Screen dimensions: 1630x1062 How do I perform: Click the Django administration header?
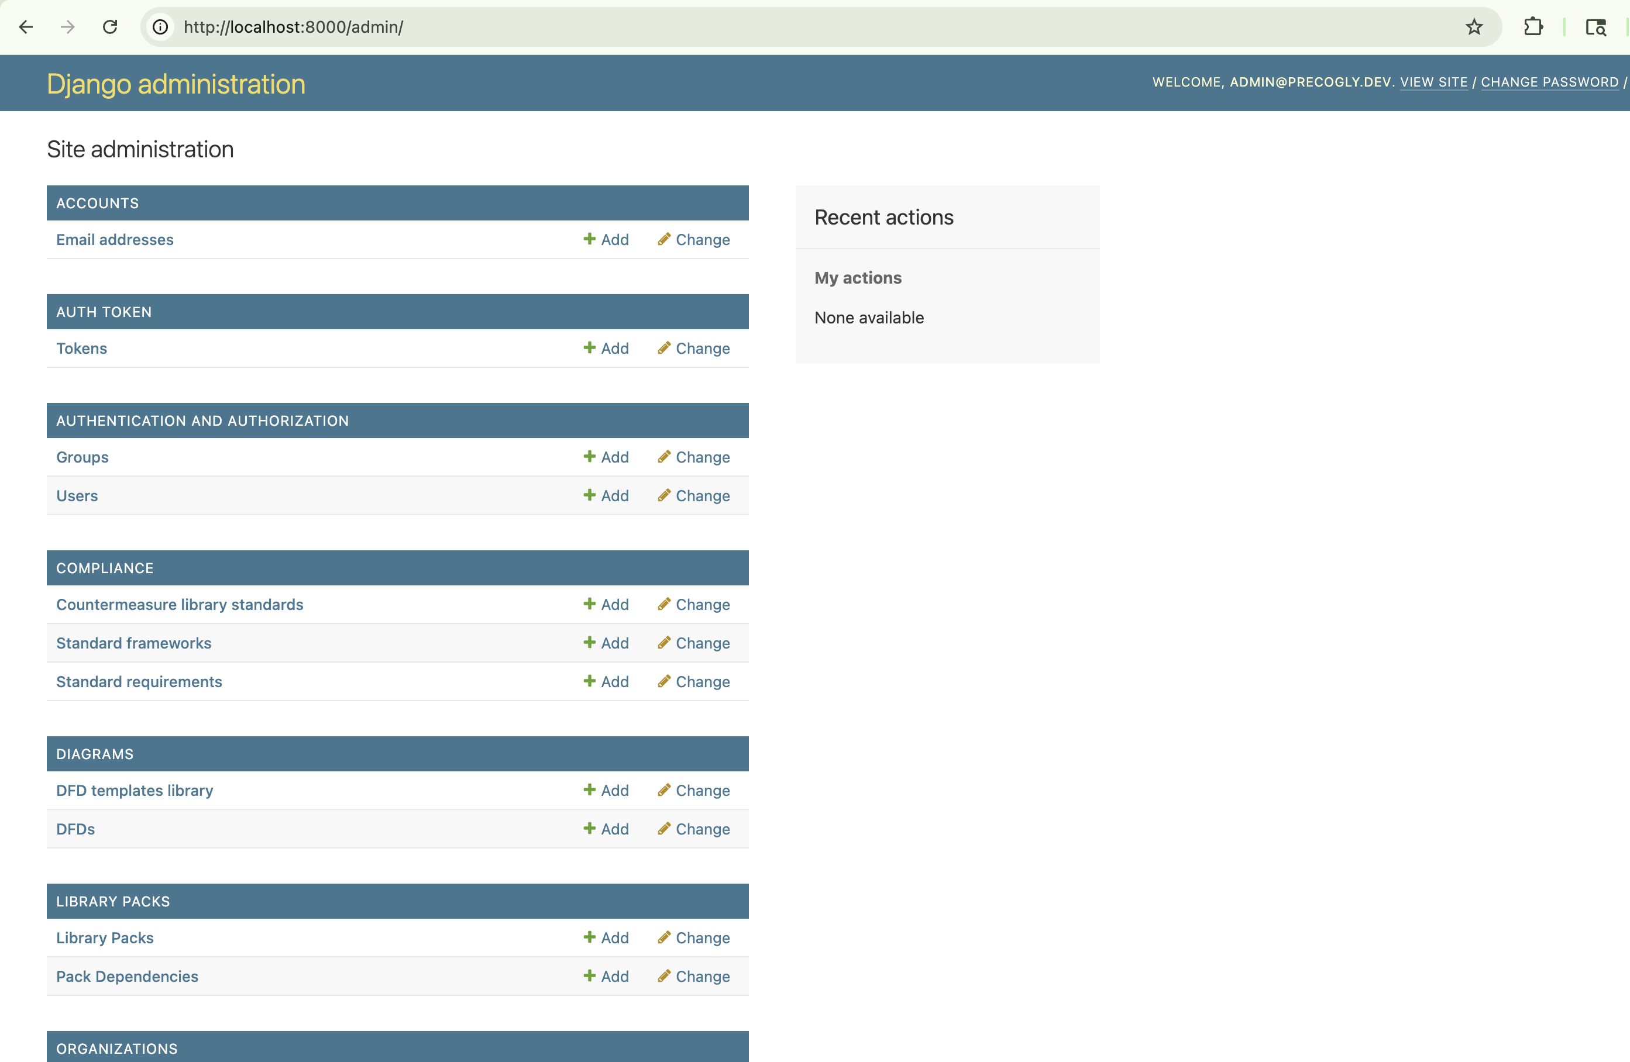coord(176,84)
